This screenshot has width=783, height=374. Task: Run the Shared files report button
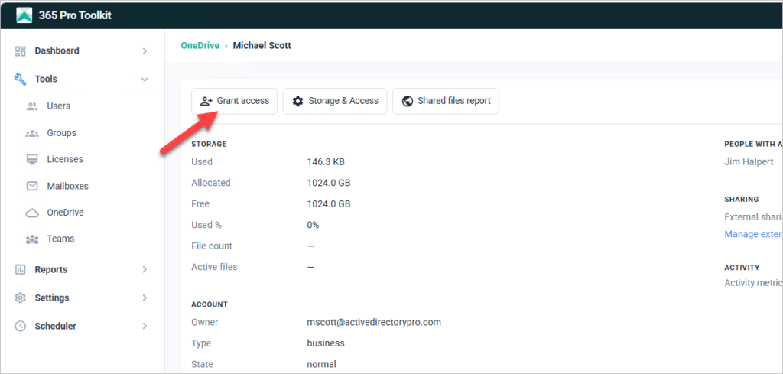(446, 101)
